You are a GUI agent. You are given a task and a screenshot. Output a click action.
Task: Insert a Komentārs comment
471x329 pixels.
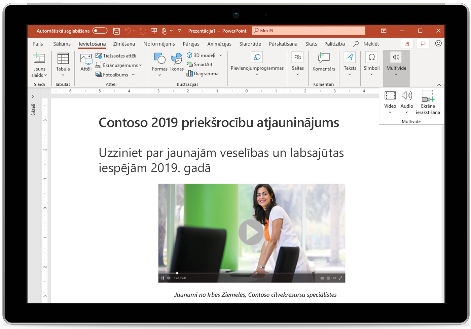[x=324, y=62]
